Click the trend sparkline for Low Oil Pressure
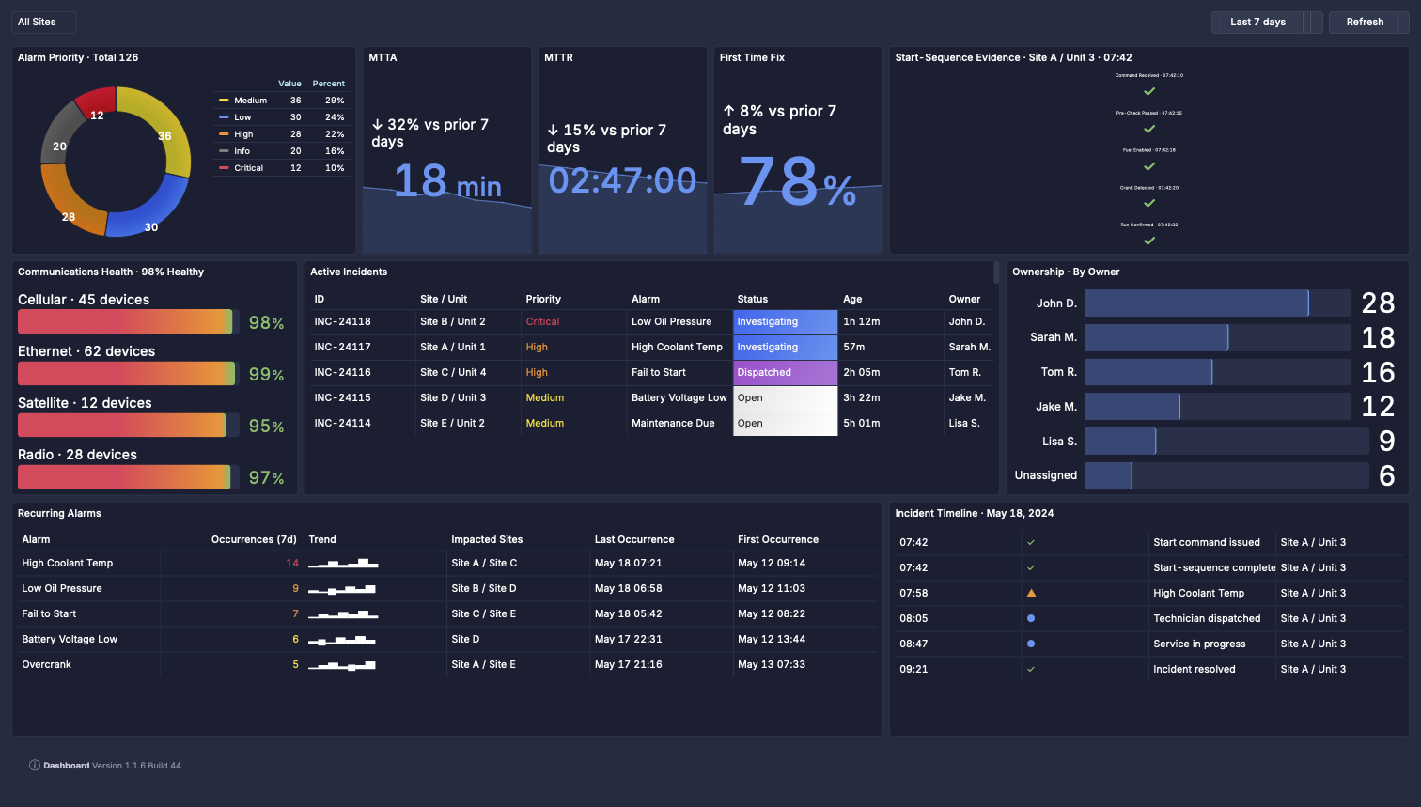The height and width of the screenshot is (807, 1421). (x=343, y=589)
